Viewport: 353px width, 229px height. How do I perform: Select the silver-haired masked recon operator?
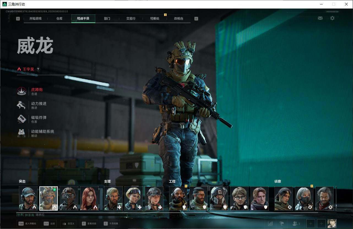304,198
